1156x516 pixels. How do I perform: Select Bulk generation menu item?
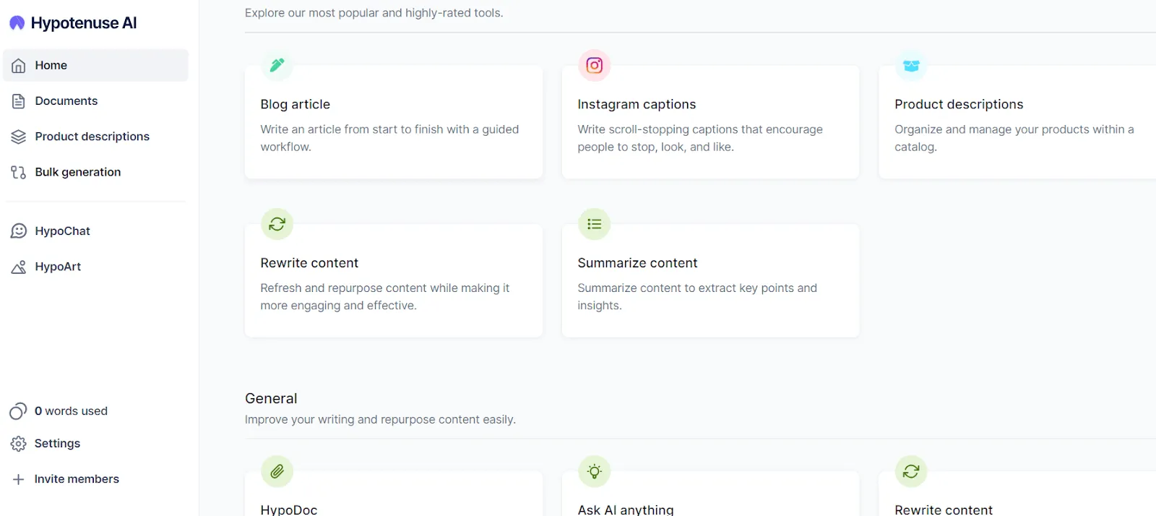pyautogui.click(x=95, y=172)
